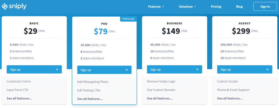
Task: Click the arrow on Business Sign up button
Action: [x=197, y=70]
